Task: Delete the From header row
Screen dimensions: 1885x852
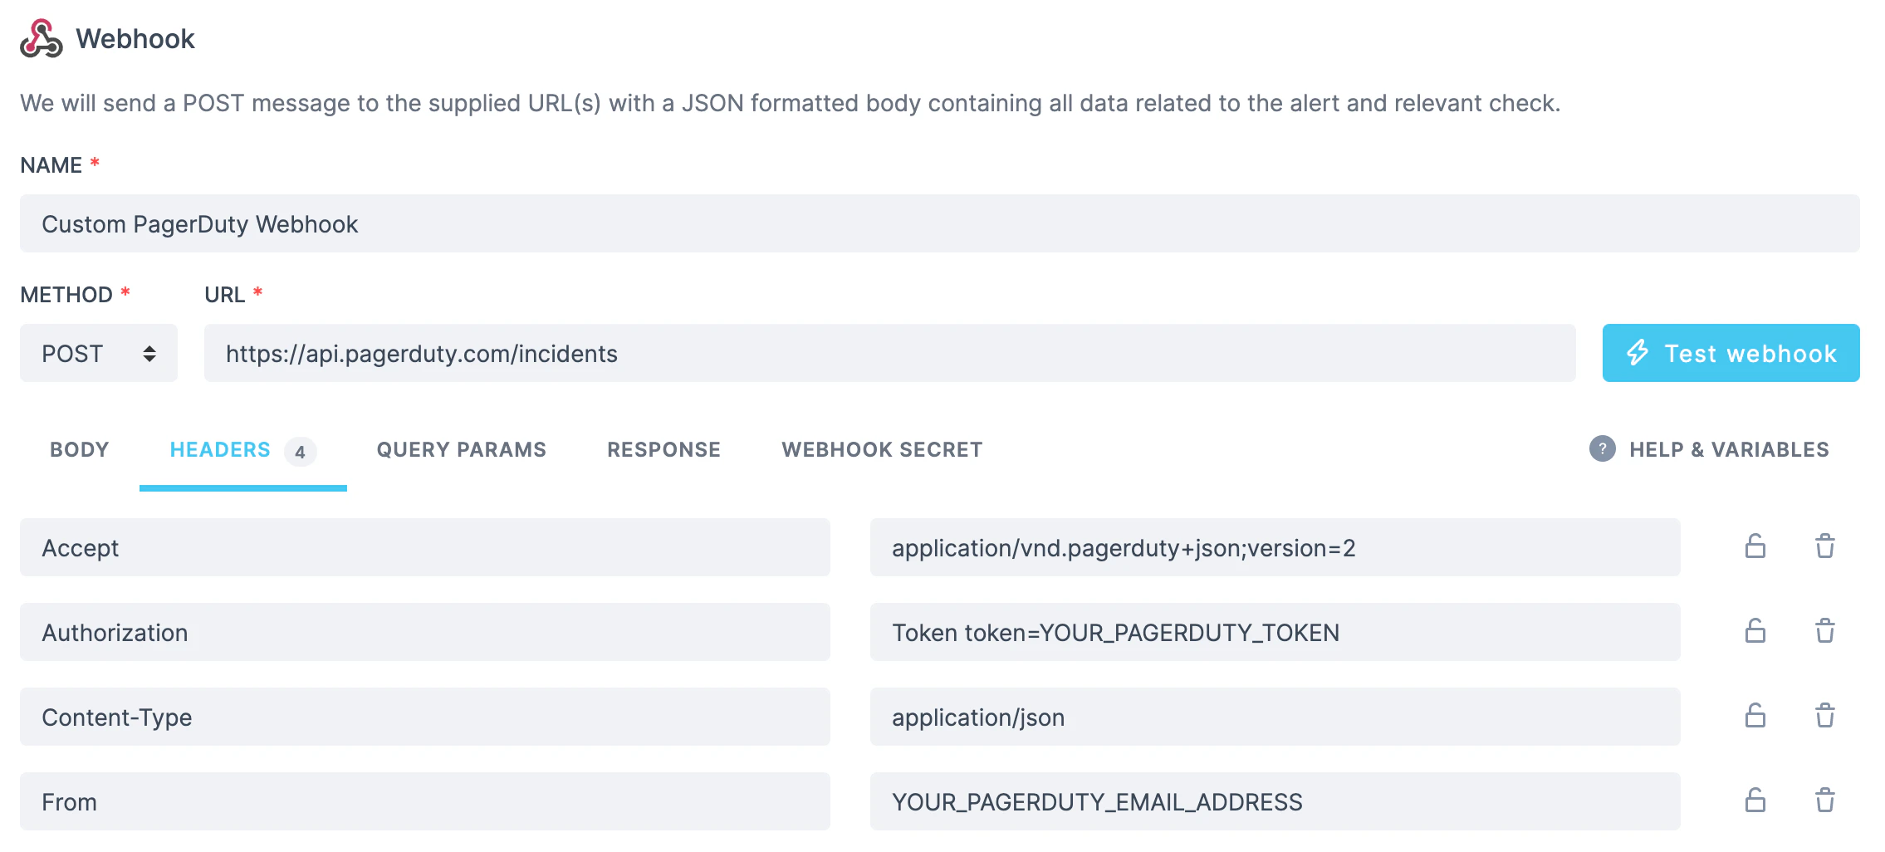Action: click(x=1825, y=801)
